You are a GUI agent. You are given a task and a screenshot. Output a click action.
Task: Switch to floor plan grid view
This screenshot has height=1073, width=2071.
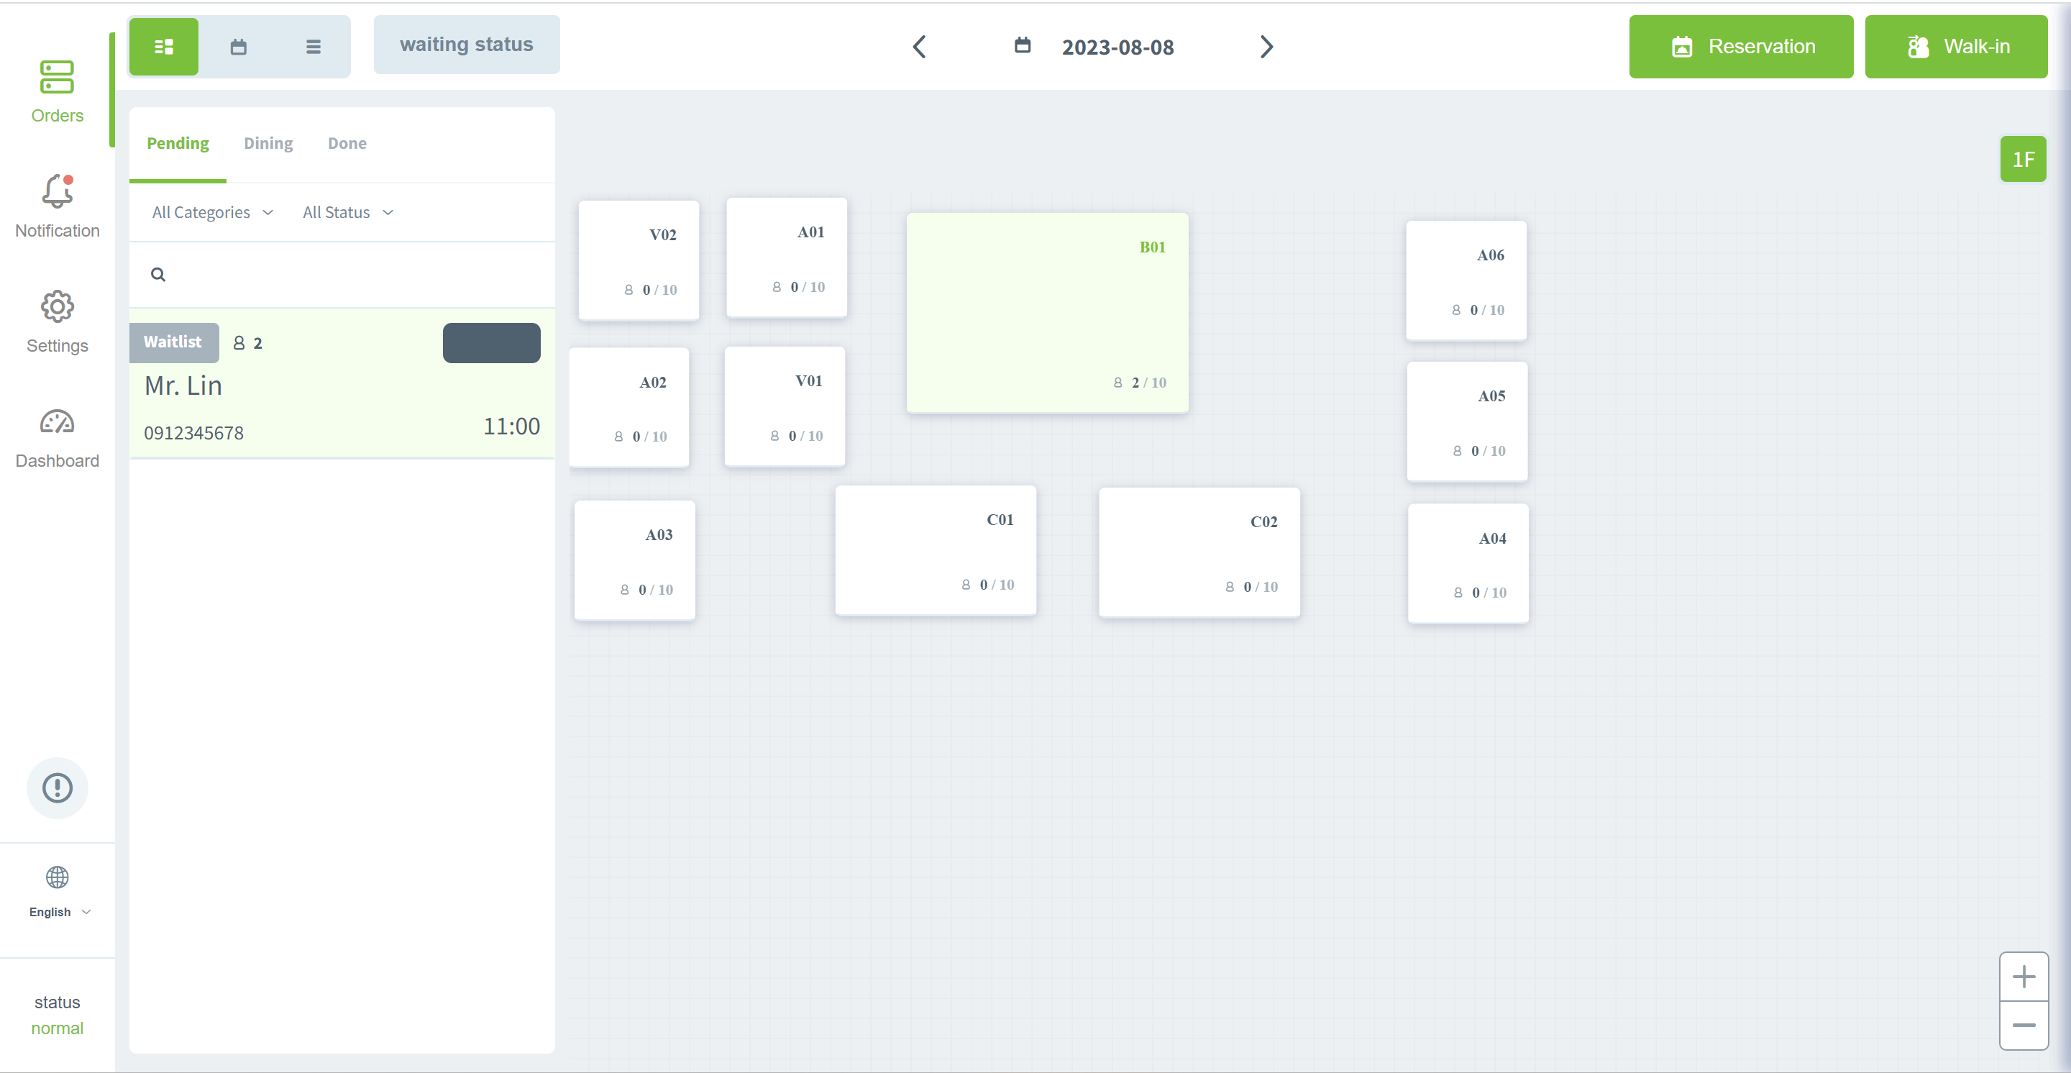pyautogui.click(x=164, y=47)
